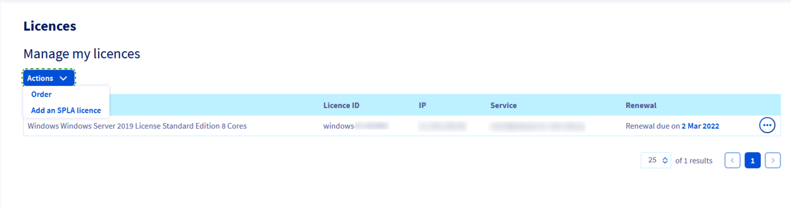Click the 2 Mar 2022 renewal date
Screen dimensions: 791x207
(x=700, y=126)
